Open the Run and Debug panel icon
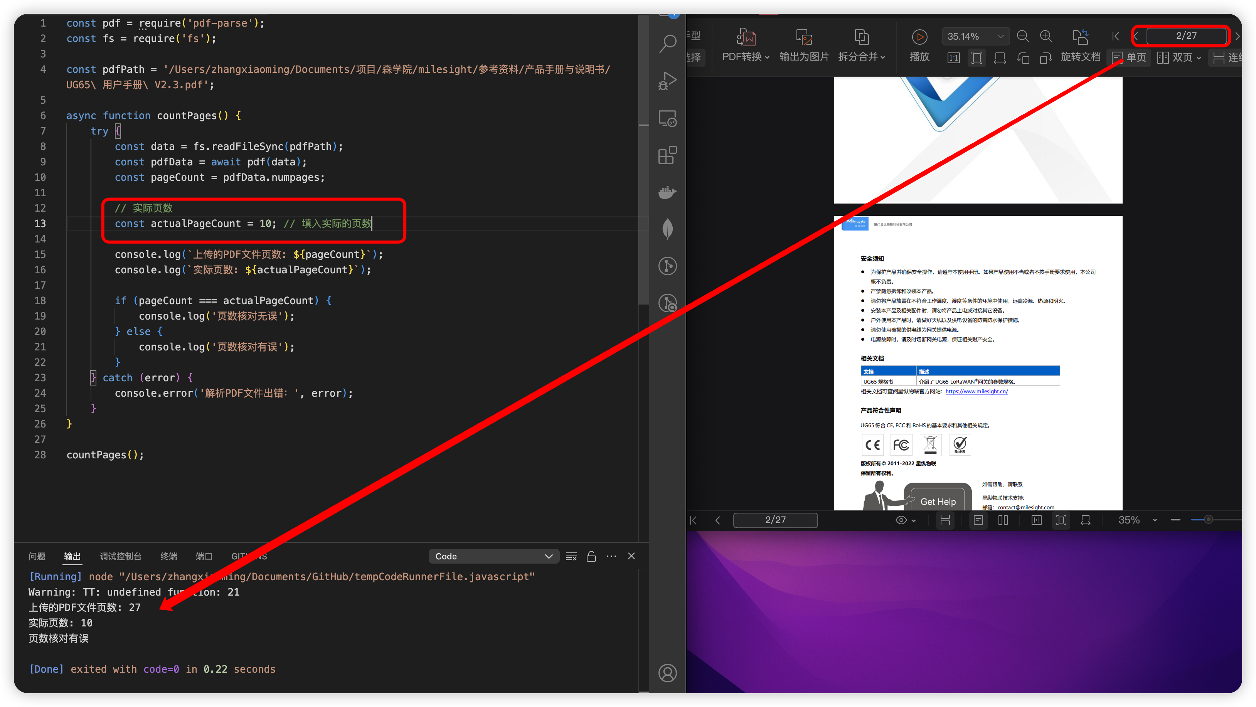Viewport: 1256px width, 707px height. tap(667, 81)
